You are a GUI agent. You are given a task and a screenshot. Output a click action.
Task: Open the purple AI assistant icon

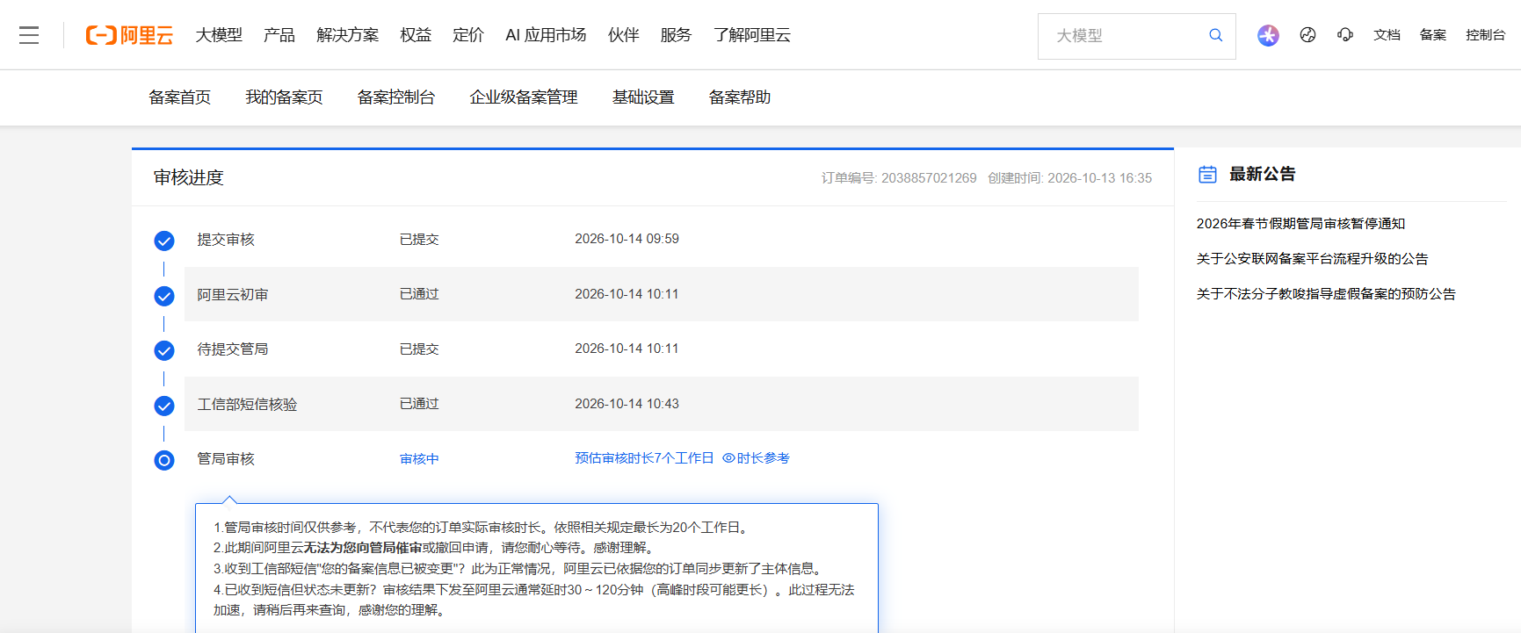[1268, 35]
